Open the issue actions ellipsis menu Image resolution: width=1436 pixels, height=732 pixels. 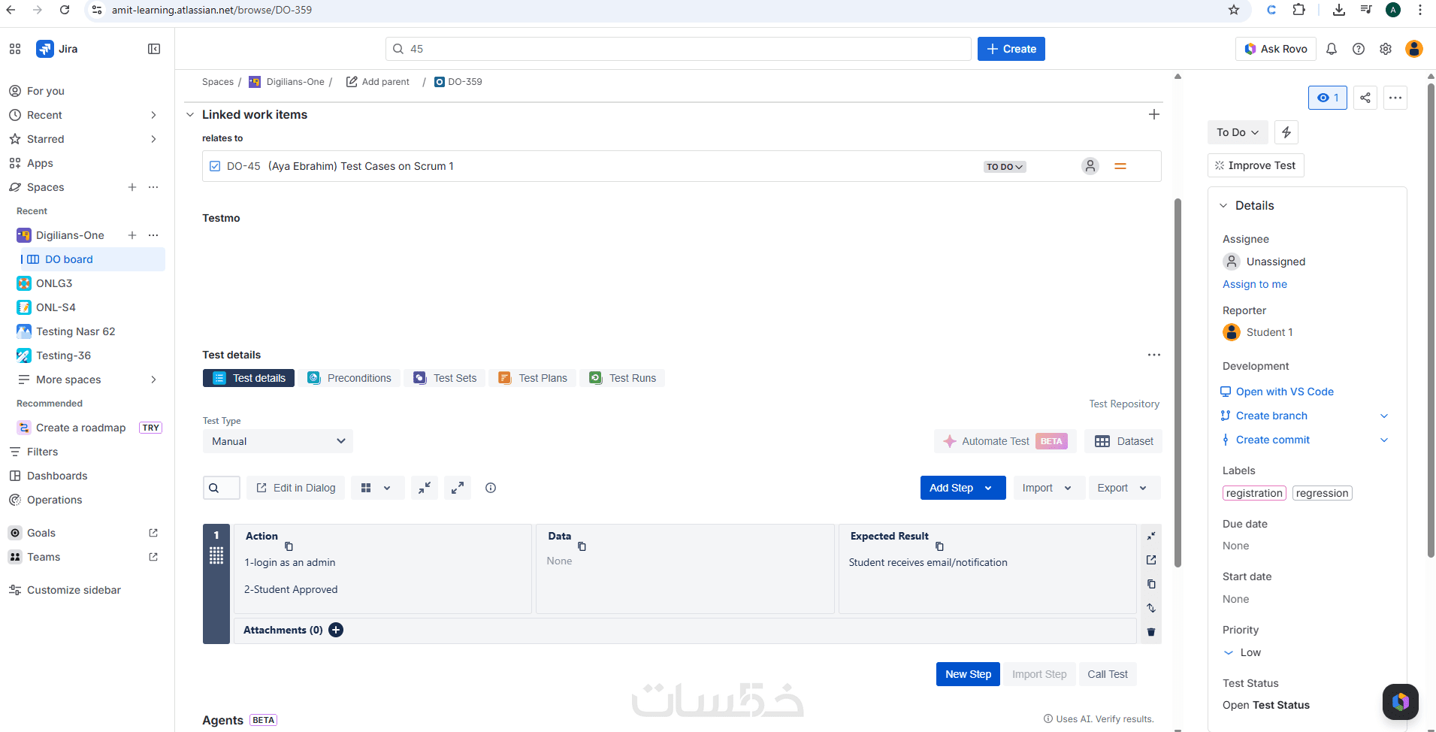(1395, 98)
